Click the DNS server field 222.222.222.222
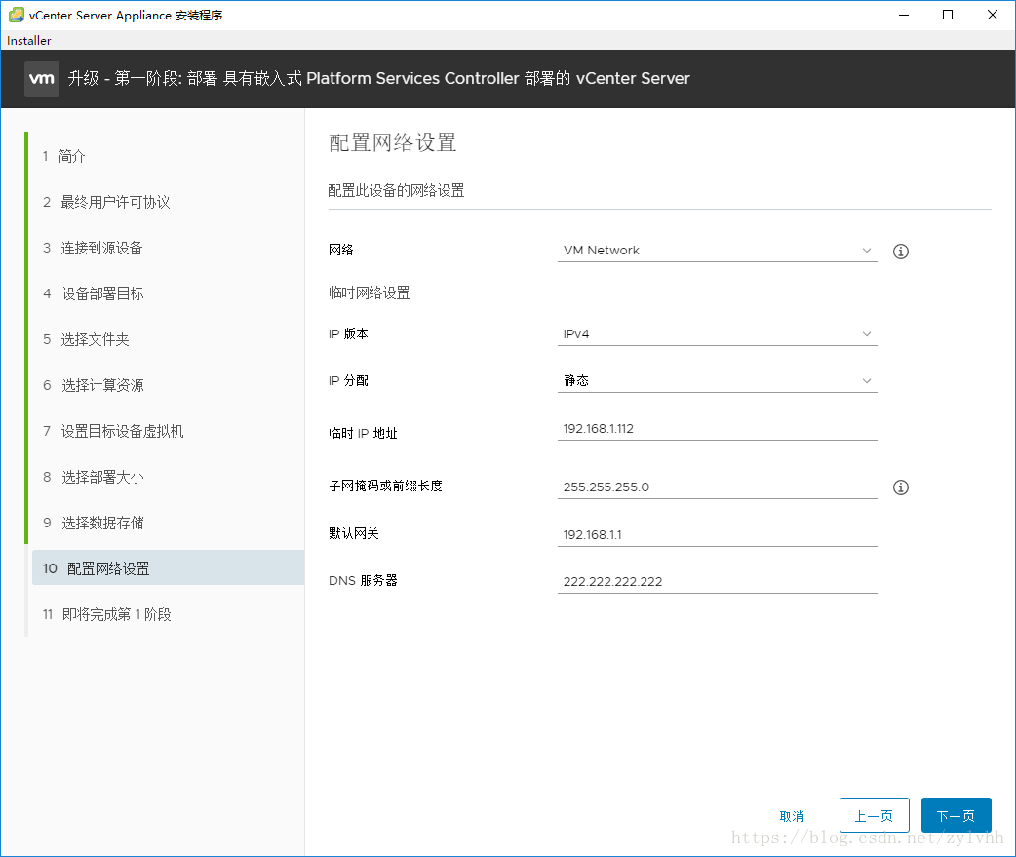 pyautogui.click(x=718, y=582)
